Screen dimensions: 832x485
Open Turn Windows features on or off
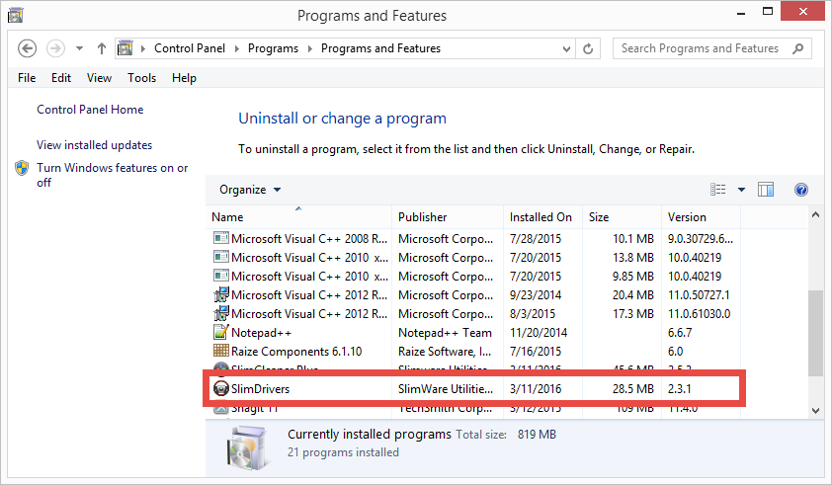[x=112, y=175]
